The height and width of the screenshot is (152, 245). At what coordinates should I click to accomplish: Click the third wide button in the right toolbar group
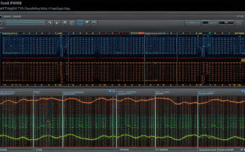[x=226, y=23]
